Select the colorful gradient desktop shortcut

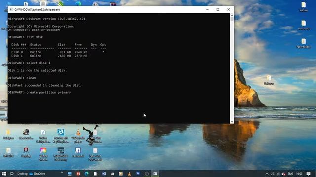[x=43, y=154]
